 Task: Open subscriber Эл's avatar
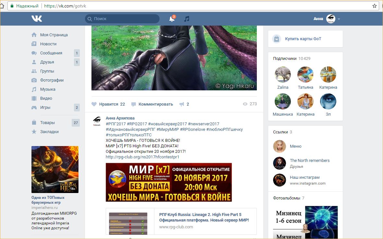click(328, 101)
